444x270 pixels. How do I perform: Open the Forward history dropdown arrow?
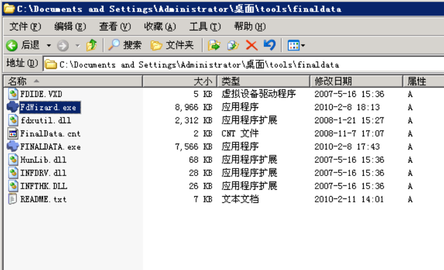tap(77, 45)
